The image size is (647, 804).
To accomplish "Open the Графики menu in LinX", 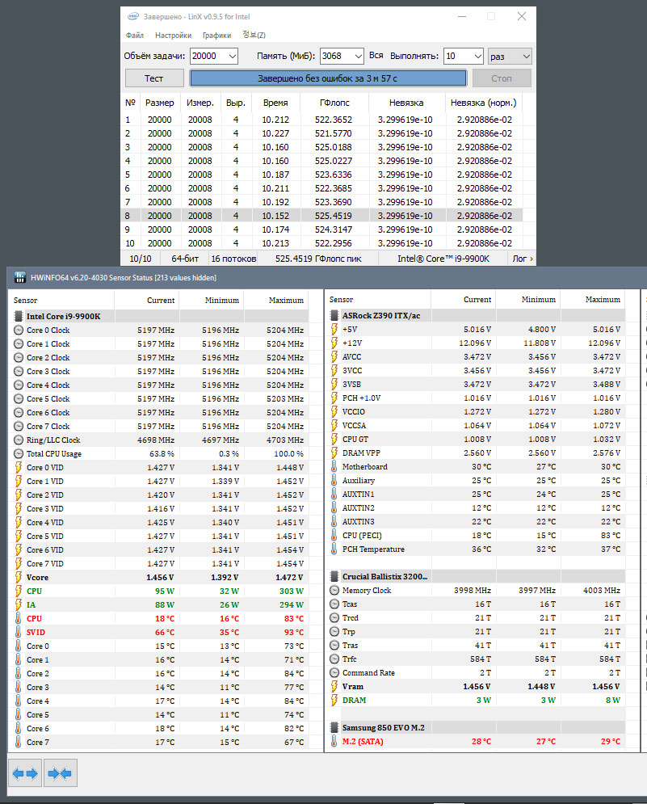I will (x=216, y=36).
